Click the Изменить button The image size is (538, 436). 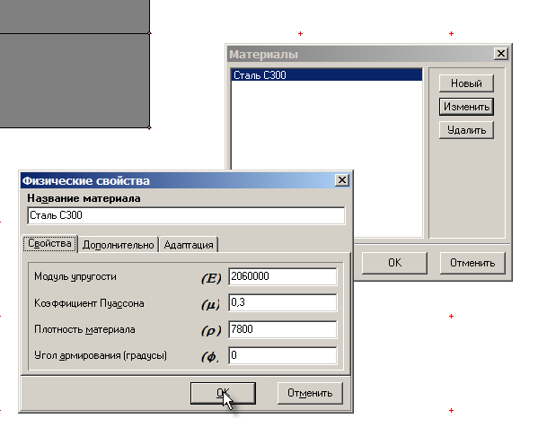[466, 107]
